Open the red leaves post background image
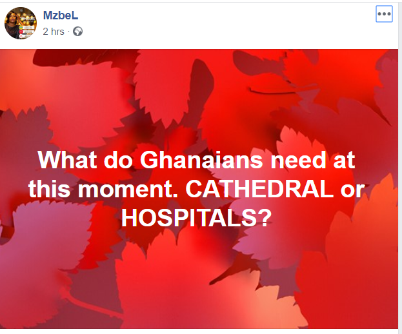402x334 pixels. point(200,284)
